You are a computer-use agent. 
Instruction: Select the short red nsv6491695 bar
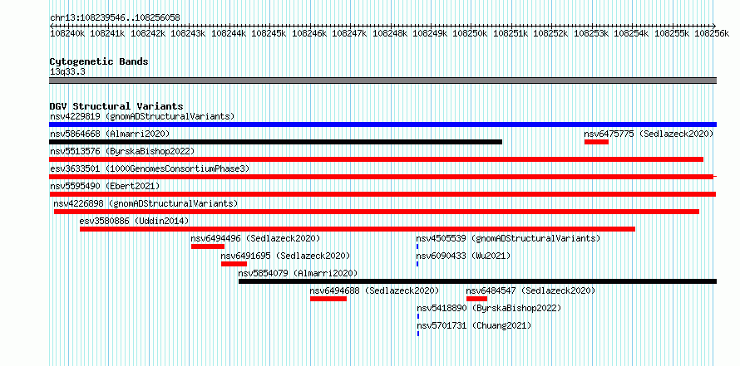click(234, 264)
